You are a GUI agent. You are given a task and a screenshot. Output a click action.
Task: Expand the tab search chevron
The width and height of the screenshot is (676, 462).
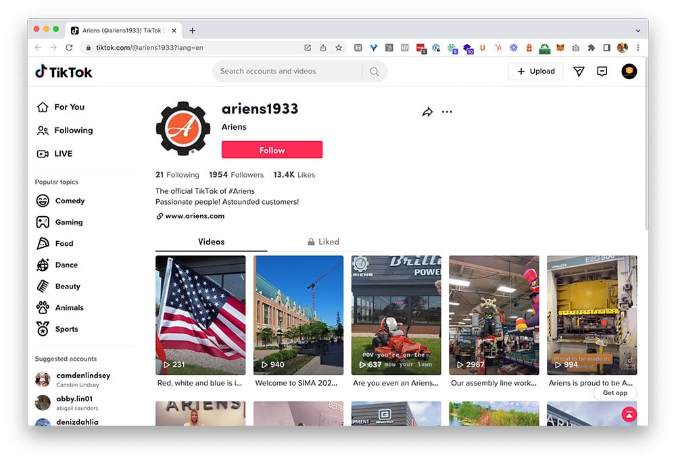tap(638, 30)
